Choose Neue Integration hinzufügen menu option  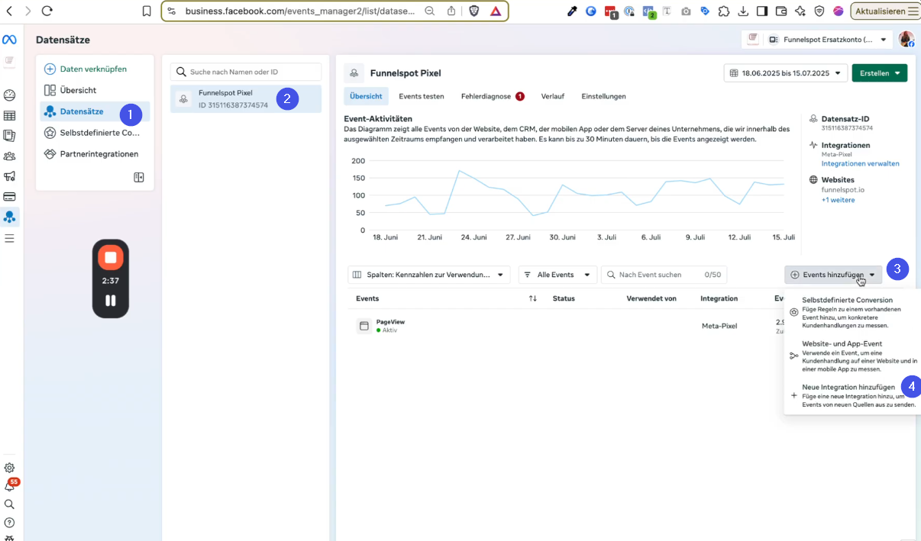click(x=848, y=388)
